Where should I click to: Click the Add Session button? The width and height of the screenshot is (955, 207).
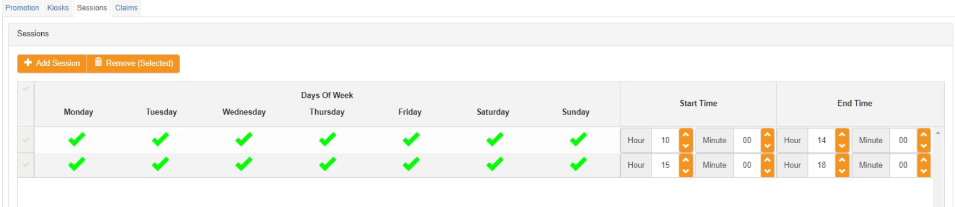tap(52, 63)
